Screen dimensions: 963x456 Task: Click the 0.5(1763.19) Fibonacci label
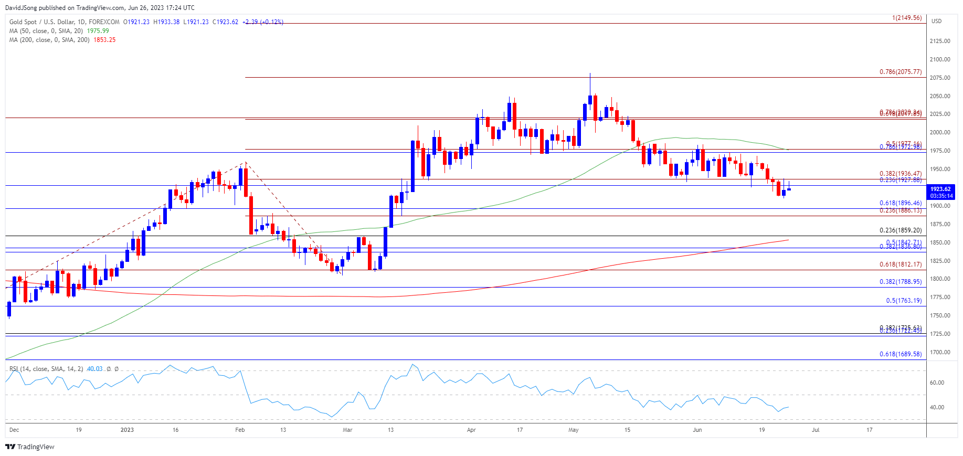click(x=904, y=301)
